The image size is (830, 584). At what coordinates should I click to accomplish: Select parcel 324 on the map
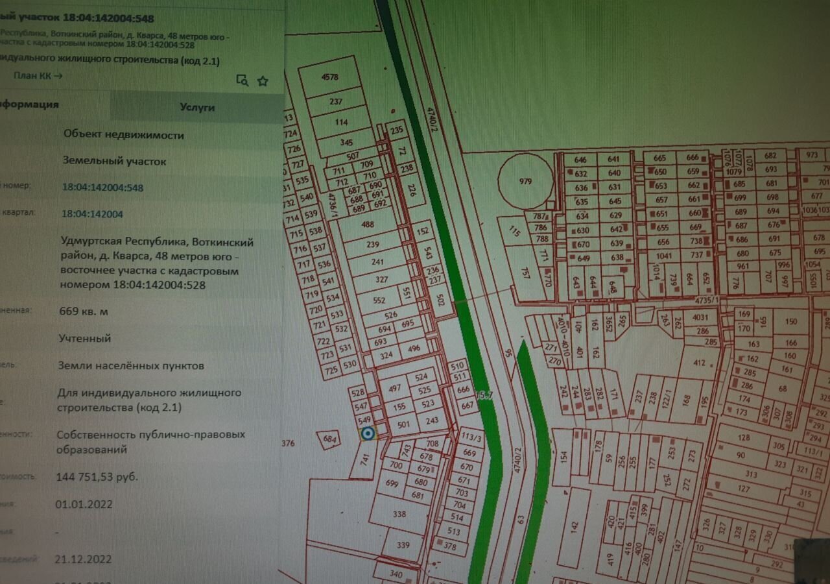click(x=386, y=356)
